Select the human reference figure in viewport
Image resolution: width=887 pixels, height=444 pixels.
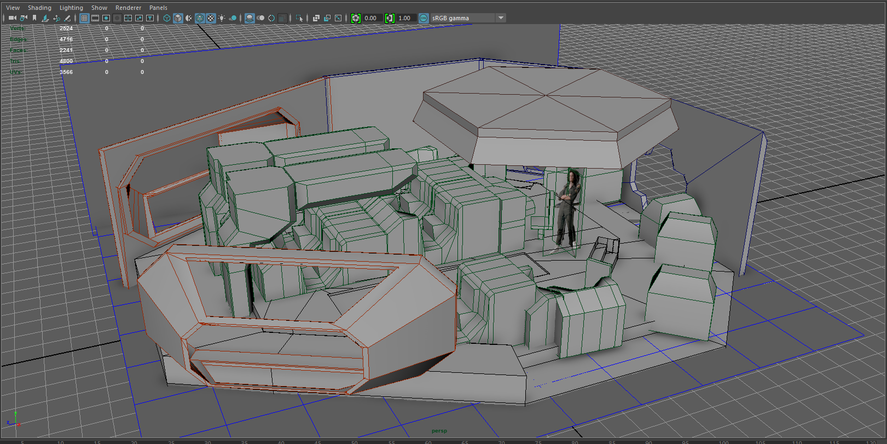[567, 210]
